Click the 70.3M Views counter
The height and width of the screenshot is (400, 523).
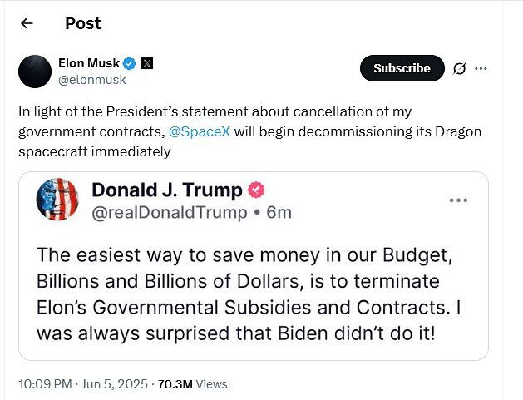click(x=192, y=384)
